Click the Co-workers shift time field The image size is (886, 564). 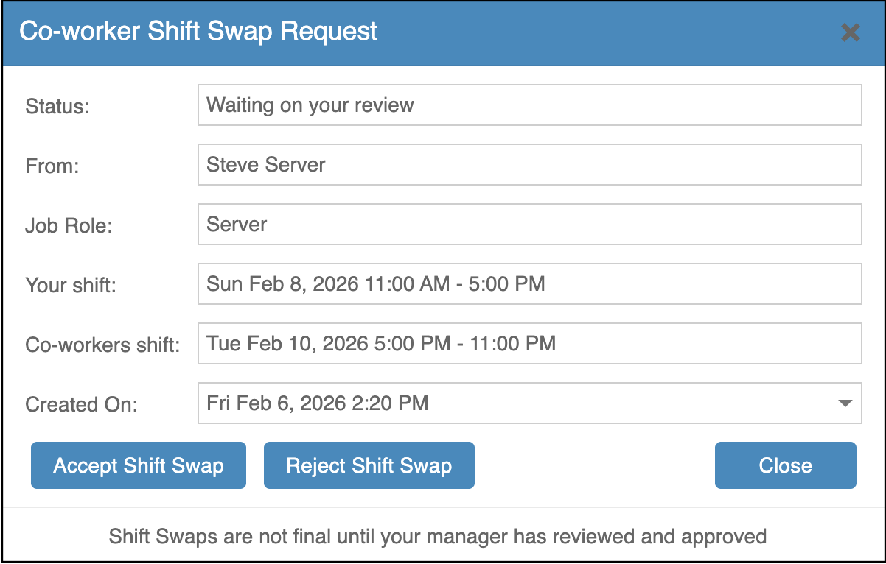(x=529, y=343)
